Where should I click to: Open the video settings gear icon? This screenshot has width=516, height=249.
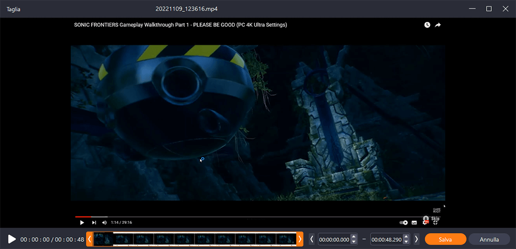[x=426, y=223]
